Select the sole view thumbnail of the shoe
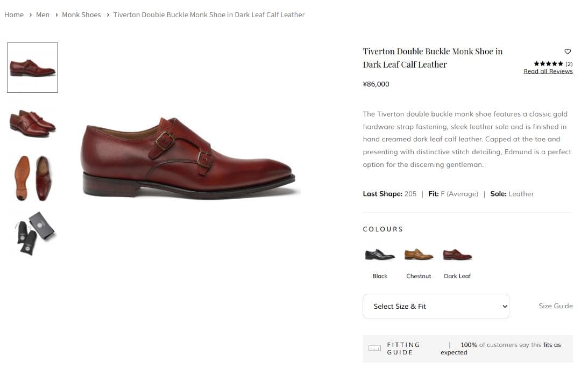581x370 pixels. pyautogui.click(x=32, y=177)
